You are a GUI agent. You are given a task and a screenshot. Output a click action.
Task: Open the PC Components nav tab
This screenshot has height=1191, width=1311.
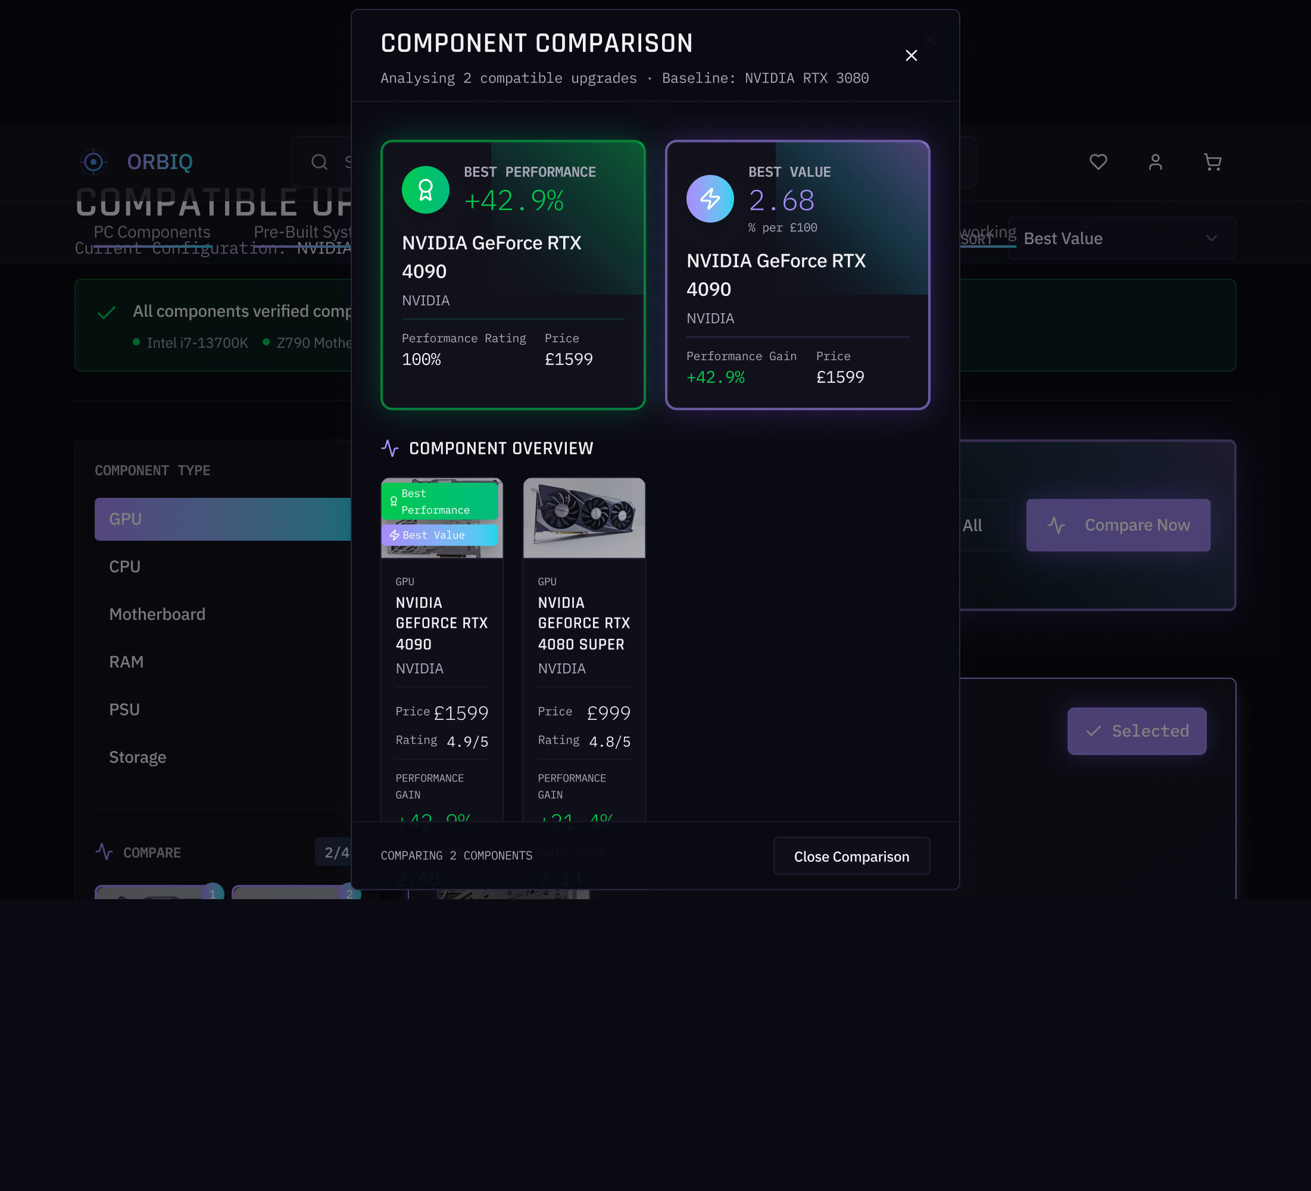coord(151,232)
